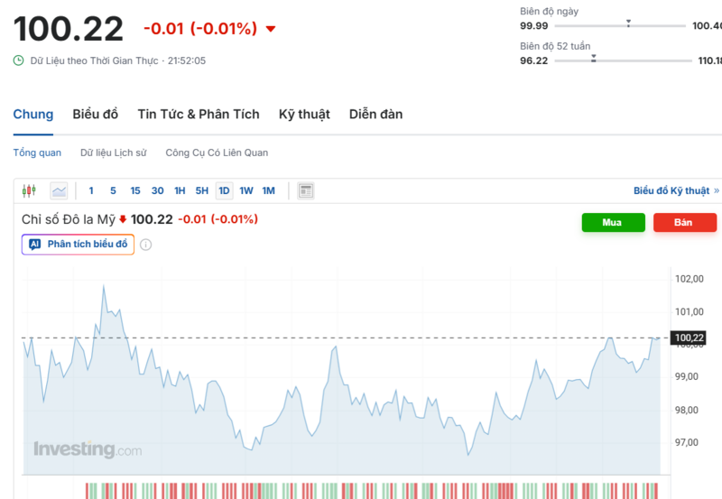
Task: Click the red down-arrow beside -0.01%
Action: 271,29
